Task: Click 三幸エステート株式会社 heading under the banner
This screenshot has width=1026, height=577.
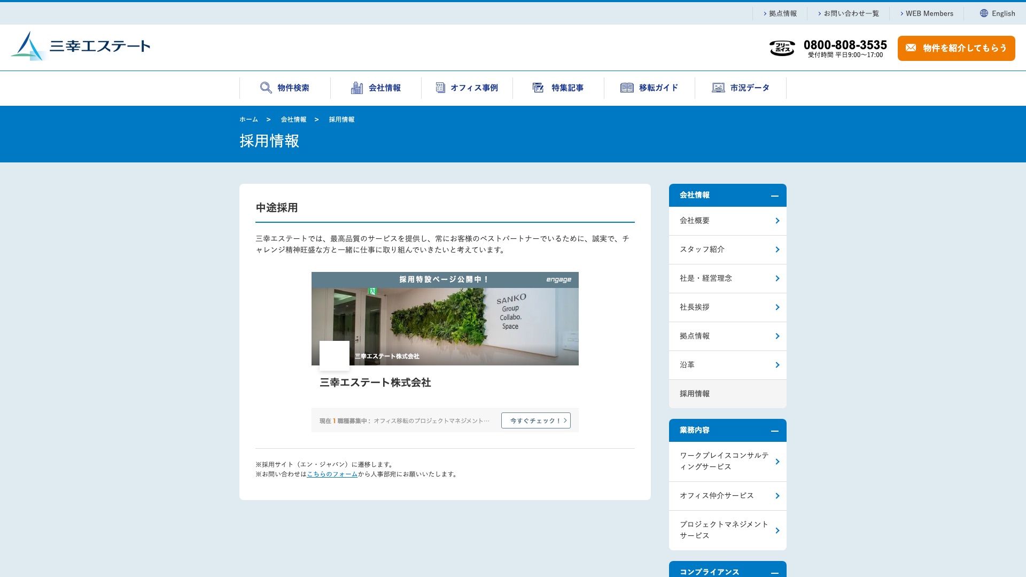Action: point(375,383)
